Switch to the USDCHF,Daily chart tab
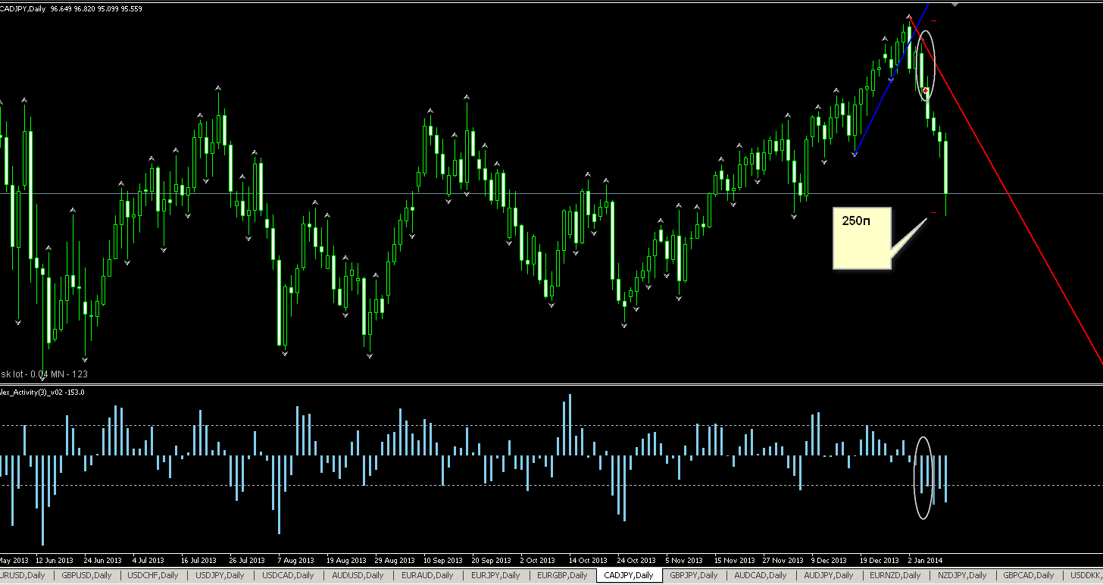This screenshot has height=585, width=1103. pyautogui.click(x=153, y=576)
